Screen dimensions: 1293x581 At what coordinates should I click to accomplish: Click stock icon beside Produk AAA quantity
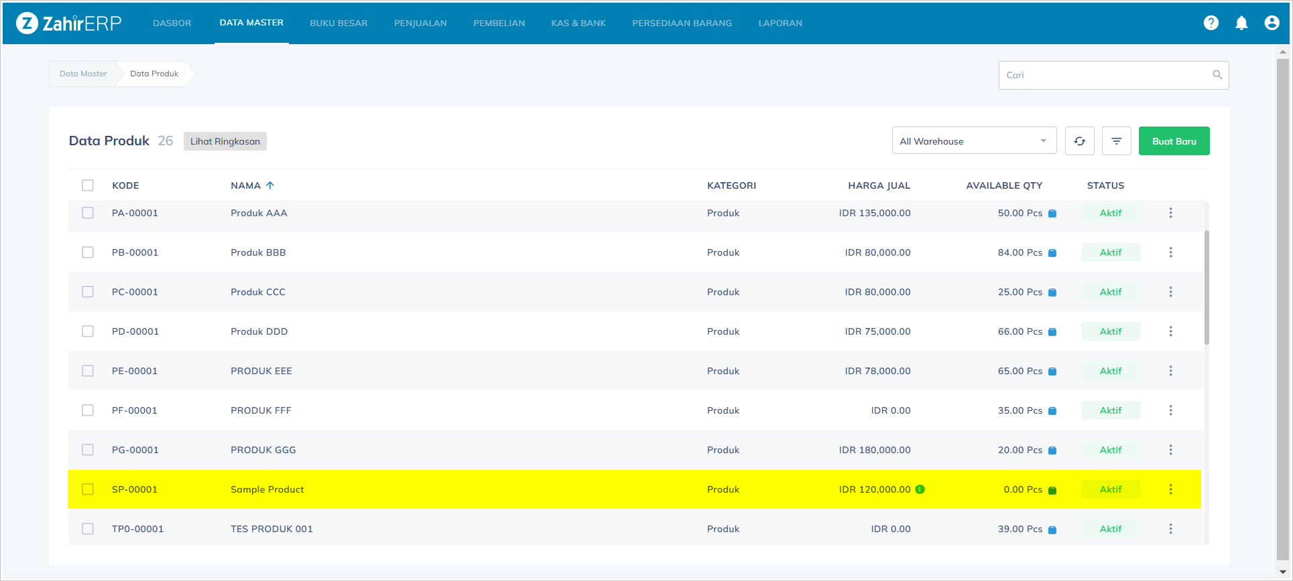(x=1052, y=214)
